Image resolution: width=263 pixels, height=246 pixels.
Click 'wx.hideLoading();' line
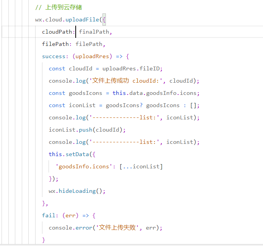(77, 191)
